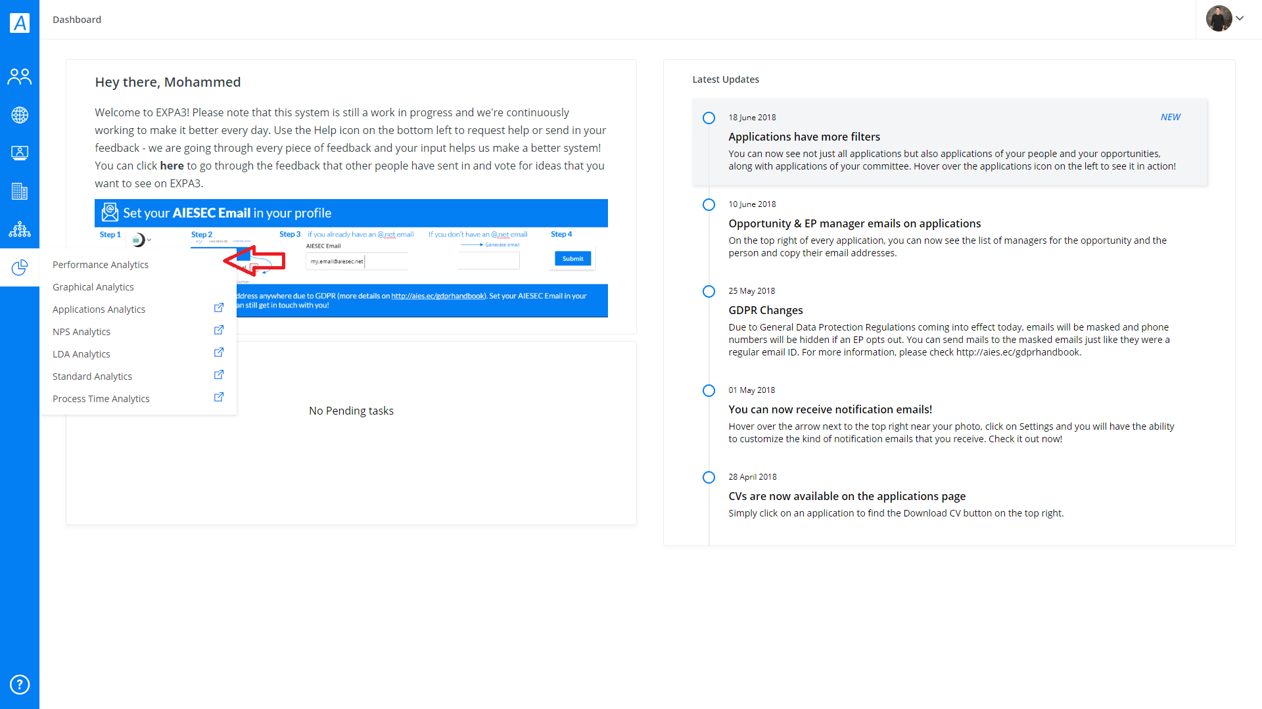The image size is (1262, 709).
Task: Select Performance Analytics menu item
Action: point(101,265)
